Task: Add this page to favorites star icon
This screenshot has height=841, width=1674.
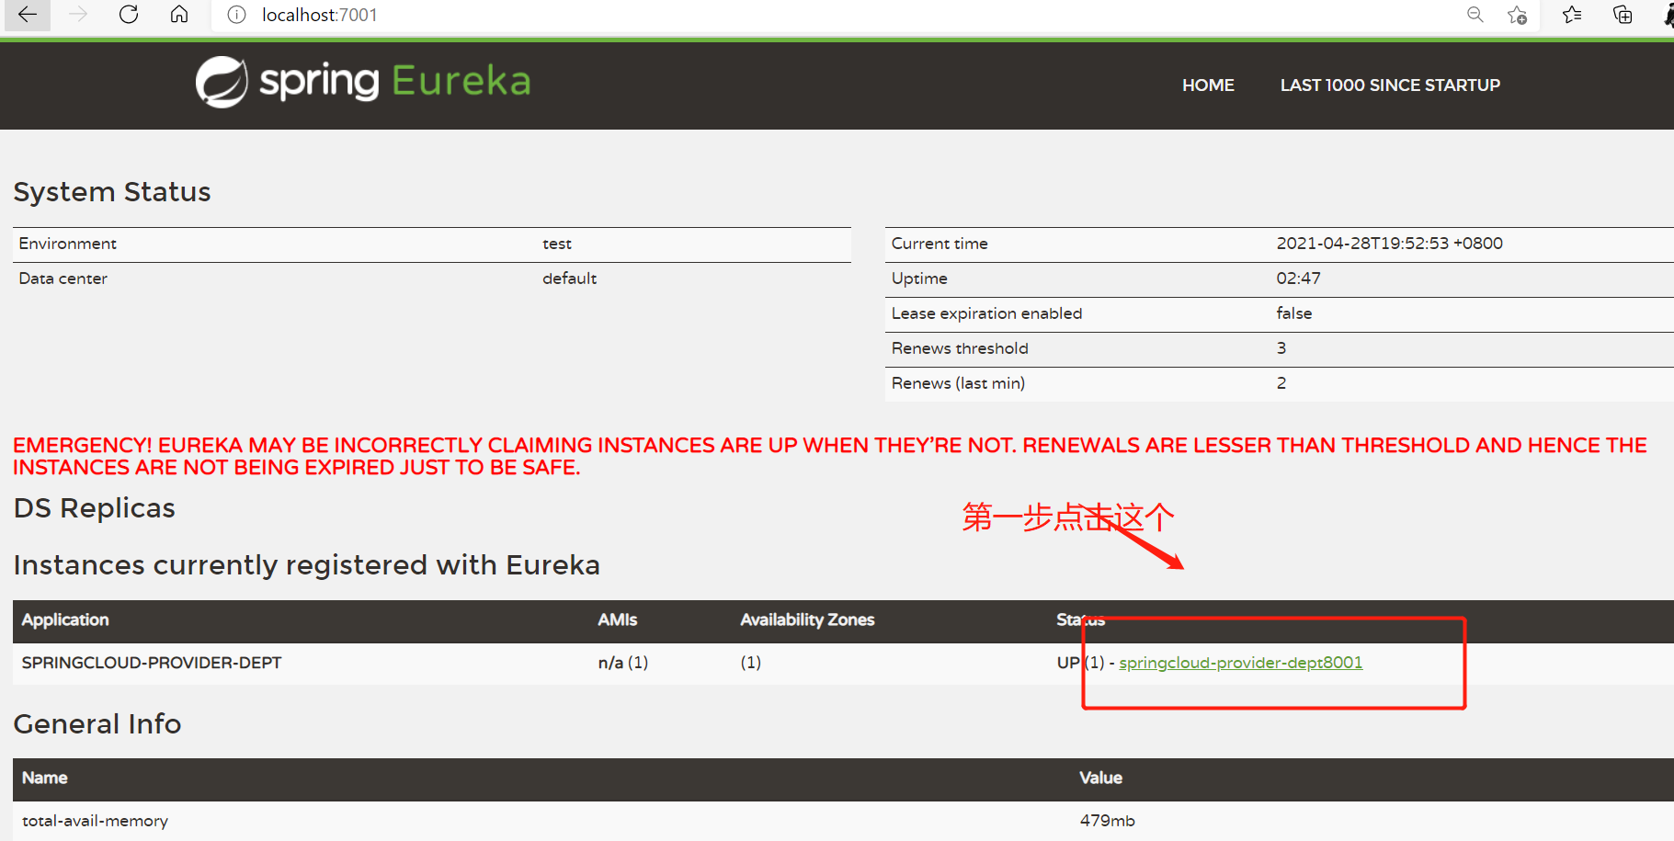Action: point(1517,15)
